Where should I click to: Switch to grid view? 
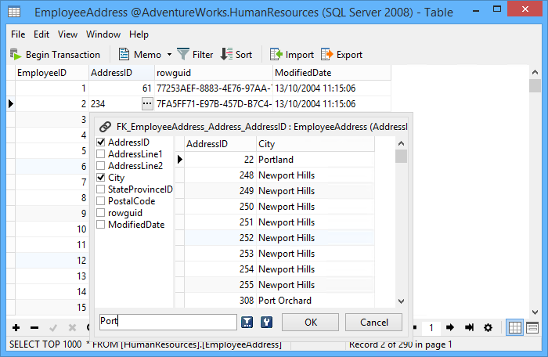click(515, 327)
